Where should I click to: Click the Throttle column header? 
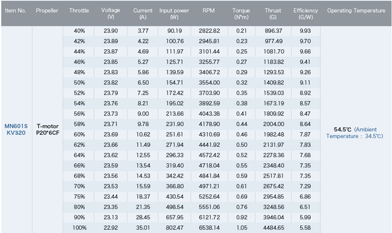point(79,11)
